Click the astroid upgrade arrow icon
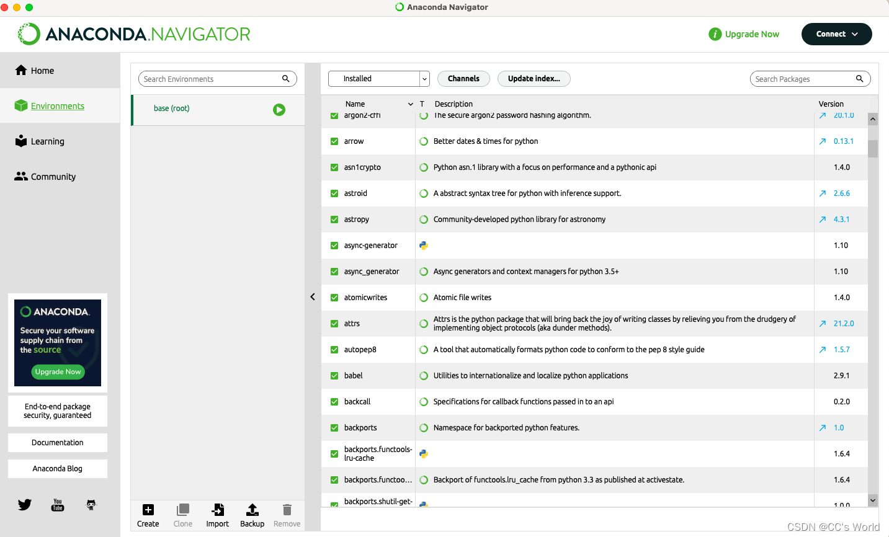Screen dimensions: 889x537 (x=823, y=193)
